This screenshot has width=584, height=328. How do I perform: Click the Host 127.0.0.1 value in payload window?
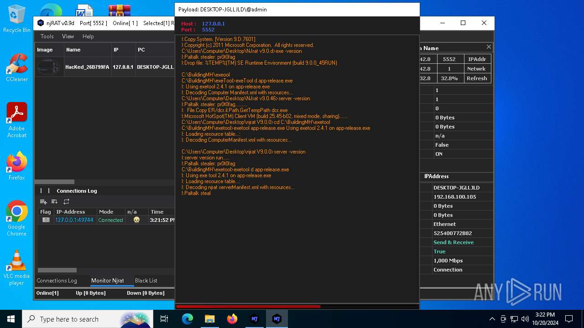coord(214,24)
